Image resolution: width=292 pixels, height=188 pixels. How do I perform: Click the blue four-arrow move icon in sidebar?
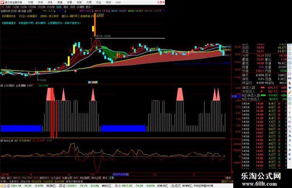[x=290, y=88]
